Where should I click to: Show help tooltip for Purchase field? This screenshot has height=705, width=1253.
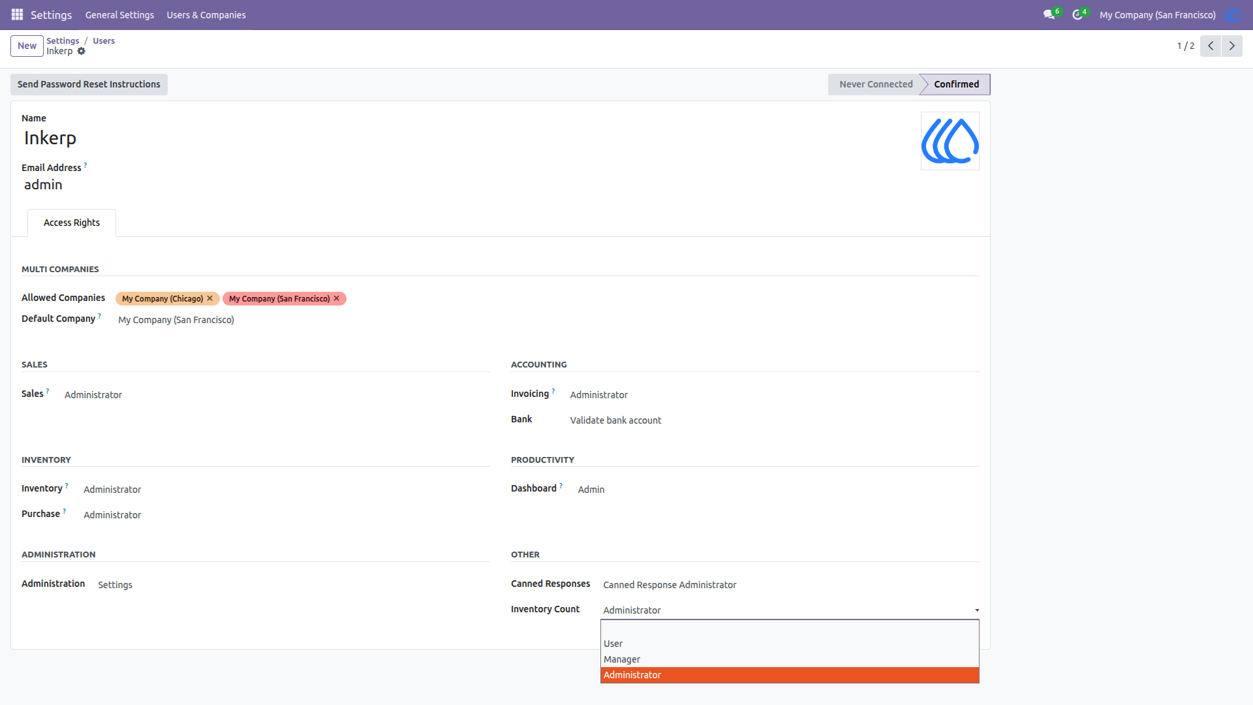tap(64, 511)
